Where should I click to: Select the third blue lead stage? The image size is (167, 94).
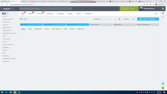point(78,25)
